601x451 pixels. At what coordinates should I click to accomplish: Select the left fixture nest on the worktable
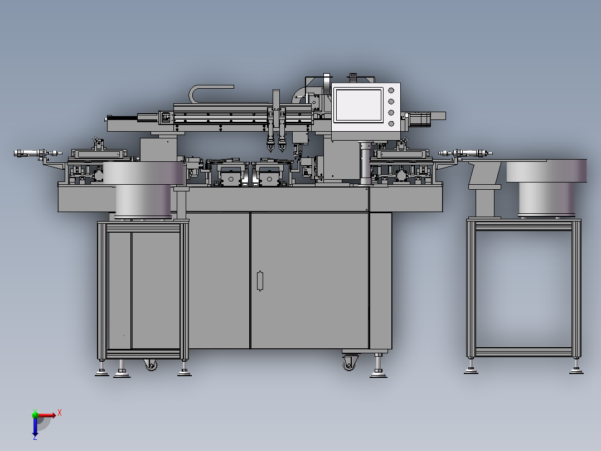(229, 172)
